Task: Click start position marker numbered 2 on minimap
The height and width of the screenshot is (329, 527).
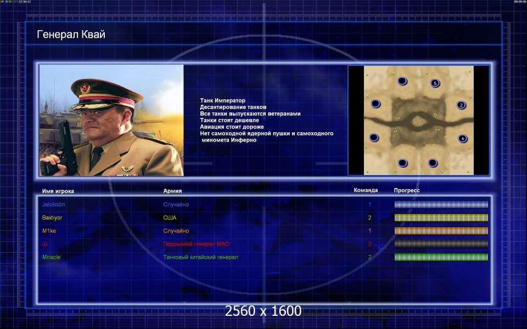Action: click(461, 105)
